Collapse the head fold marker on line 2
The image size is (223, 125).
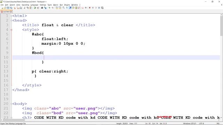point(11,20)
